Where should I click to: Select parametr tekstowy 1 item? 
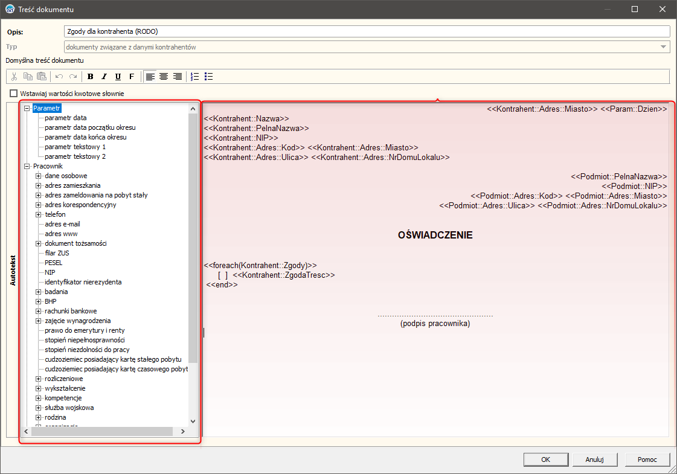click(x=75, y=147)
